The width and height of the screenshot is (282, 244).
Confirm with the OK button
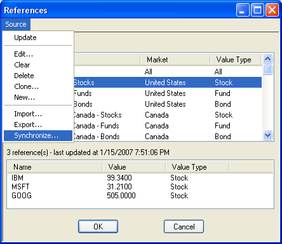[x=98, y=227]
